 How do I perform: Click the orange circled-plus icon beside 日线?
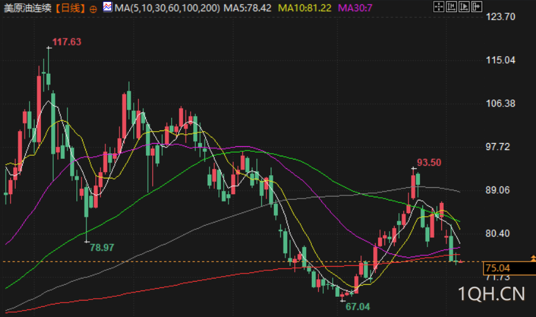tap(93, 9)
